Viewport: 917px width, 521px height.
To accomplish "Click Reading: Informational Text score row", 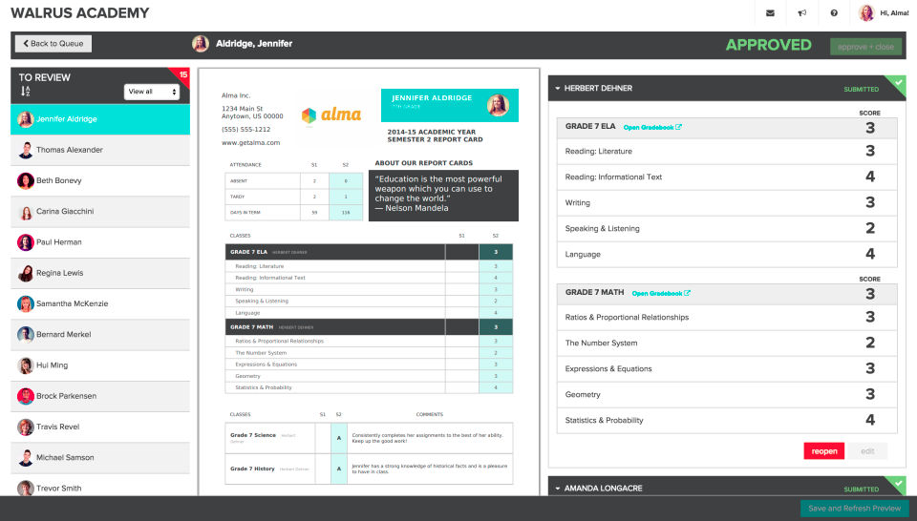I will pos(727,177).
